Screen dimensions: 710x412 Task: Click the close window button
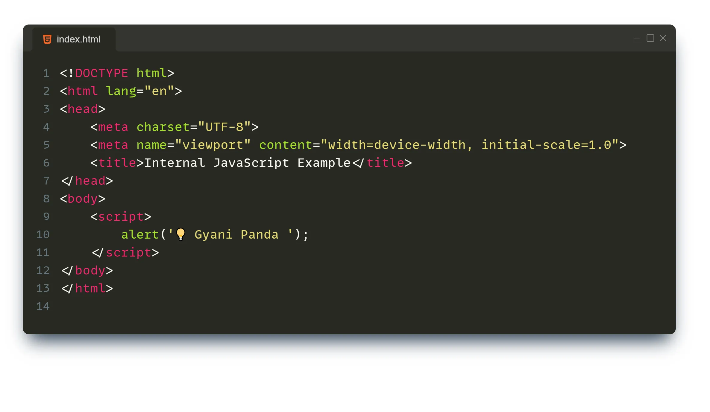pyautogui.click(x=663, y=38)
